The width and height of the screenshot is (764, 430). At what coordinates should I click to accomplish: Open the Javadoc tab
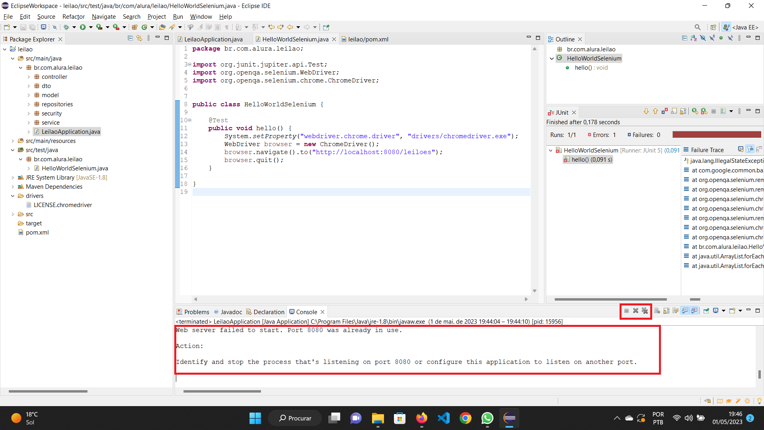pos(228,312)
